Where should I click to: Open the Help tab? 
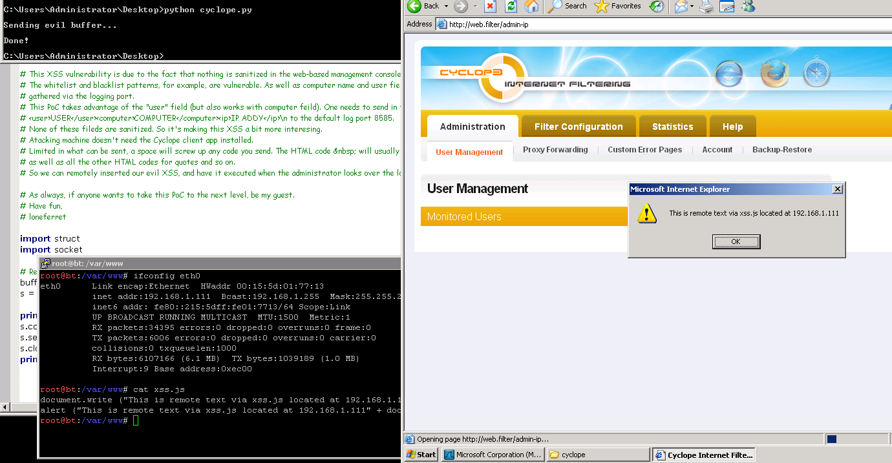pos(732,127)
